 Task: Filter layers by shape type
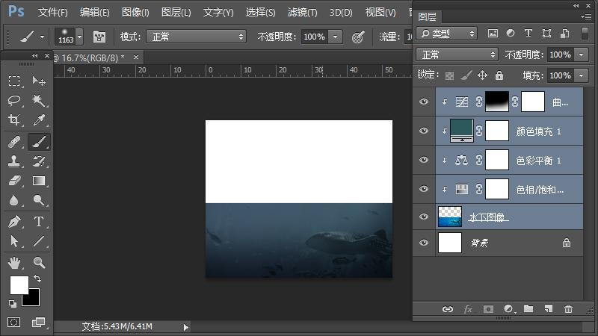tap(546, 34)
